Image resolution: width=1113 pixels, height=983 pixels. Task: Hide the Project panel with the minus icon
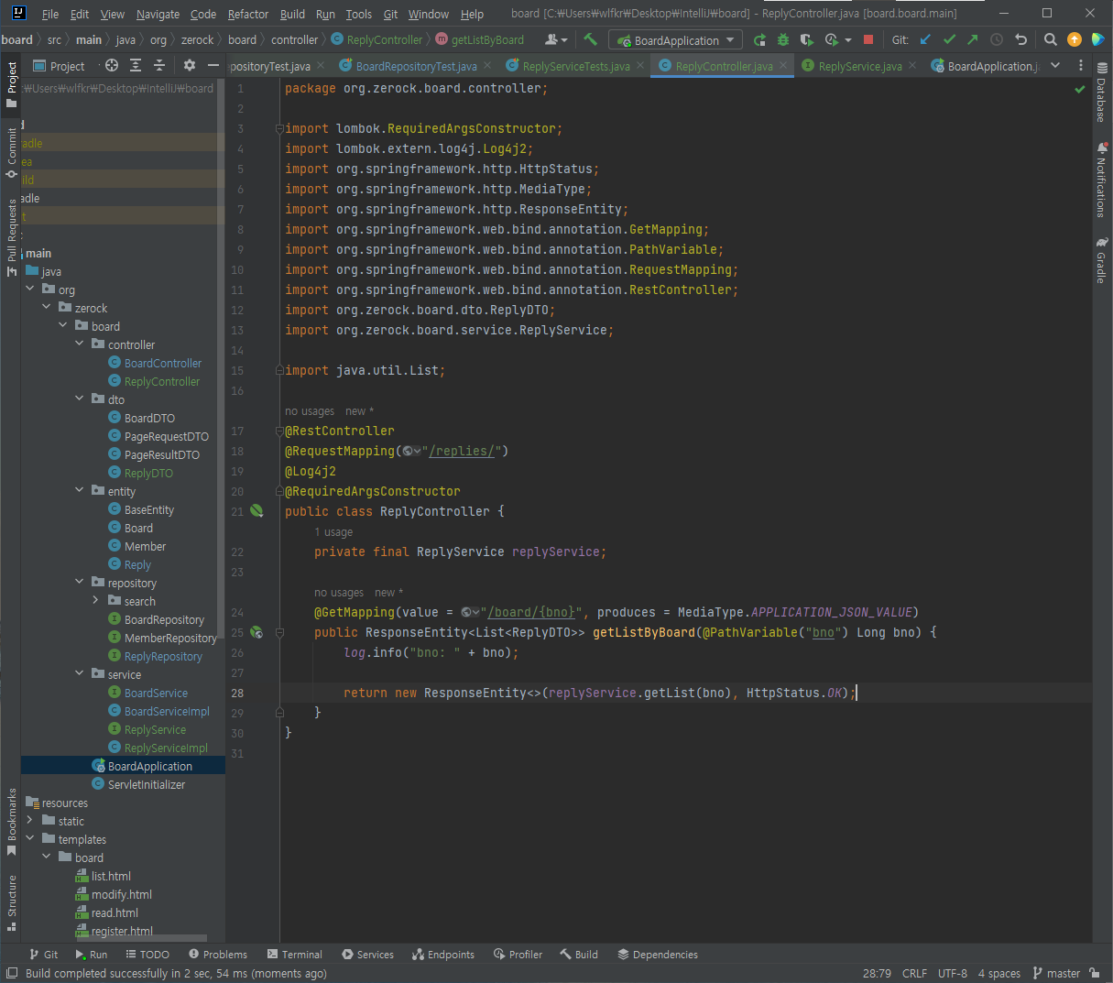(x=213, y=65)
